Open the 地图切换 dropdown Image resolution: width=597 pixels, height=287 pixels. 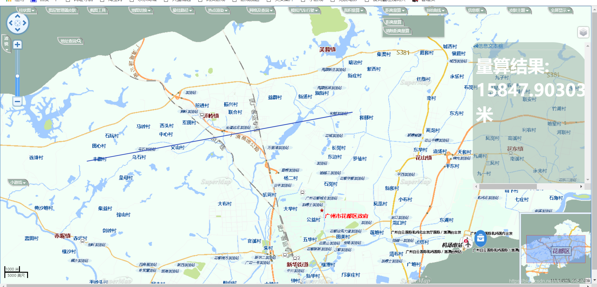click(141, 10)
